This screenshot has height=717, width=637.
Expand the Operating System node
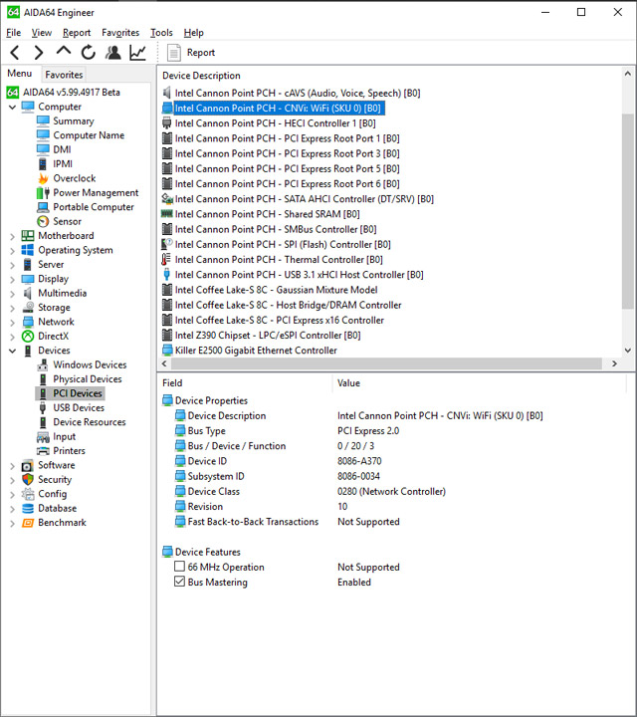[x=12, y=251]
